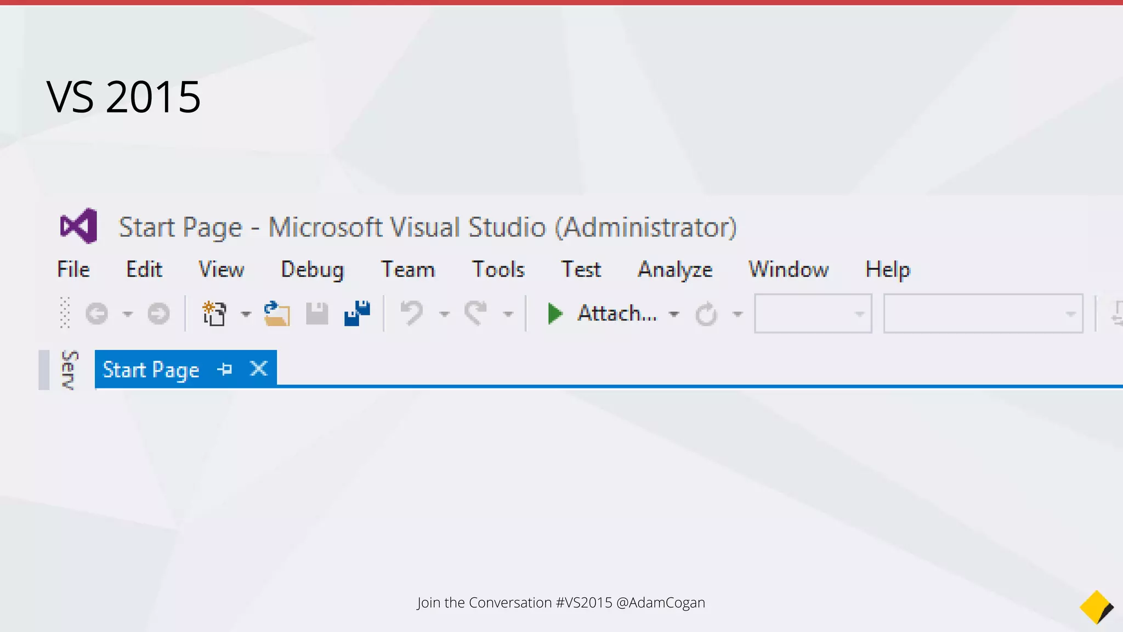Click the Visual Studio logo icon

78,226
